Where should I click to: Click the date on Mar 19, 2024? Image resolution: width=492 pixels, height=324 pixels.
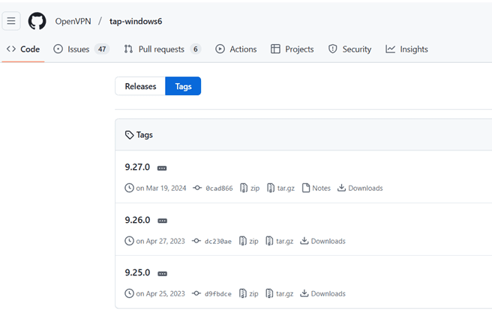[x=161, y=188]
